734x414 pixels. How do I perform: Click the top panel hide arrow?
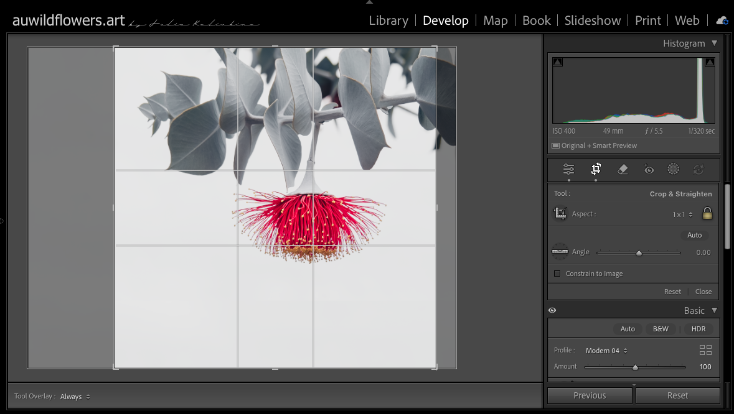(x=369, y=2)
